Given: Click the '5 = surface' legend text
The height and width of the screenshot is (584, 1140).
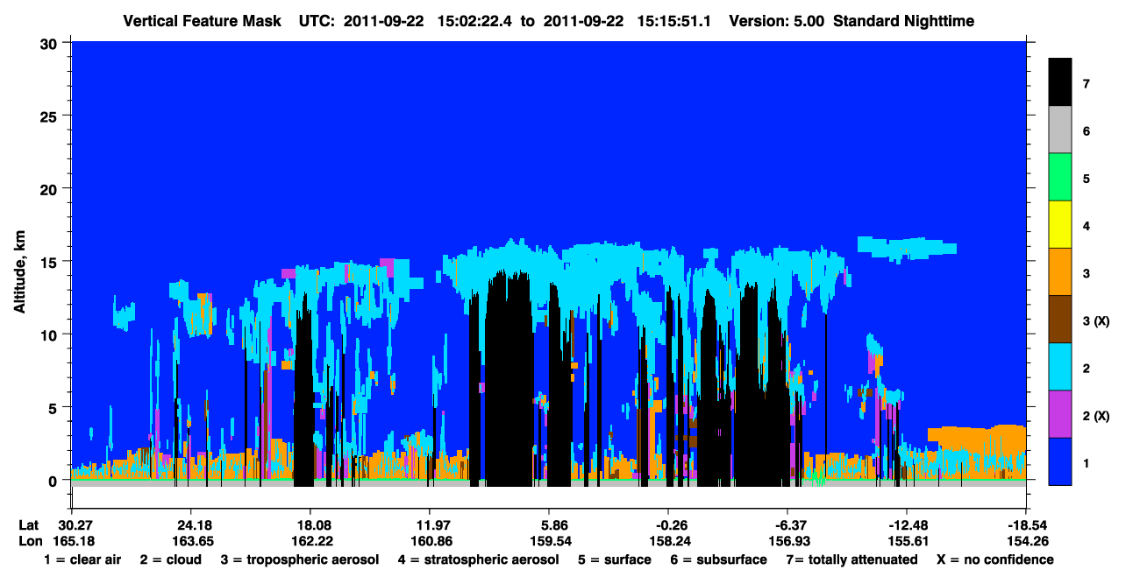Looking at the screenshot, I should click(615, 559).
